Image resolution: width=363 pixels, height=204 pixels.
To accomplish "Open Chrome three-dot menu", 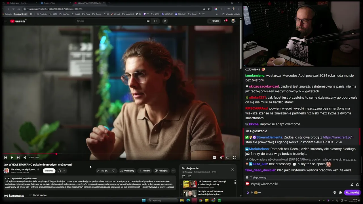I will click(x=239, y=9).
